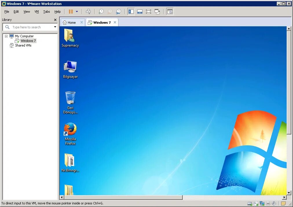This screenshot has height=207, width=293.
Task: Click the printer status icon
Action: coord(268,204)
